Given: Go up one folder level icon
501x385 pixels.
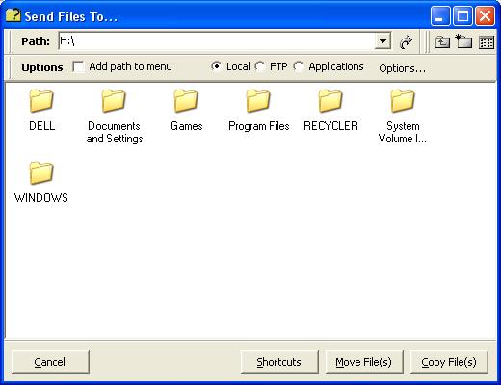Looking at the screenshot, I should coord(442,41).
